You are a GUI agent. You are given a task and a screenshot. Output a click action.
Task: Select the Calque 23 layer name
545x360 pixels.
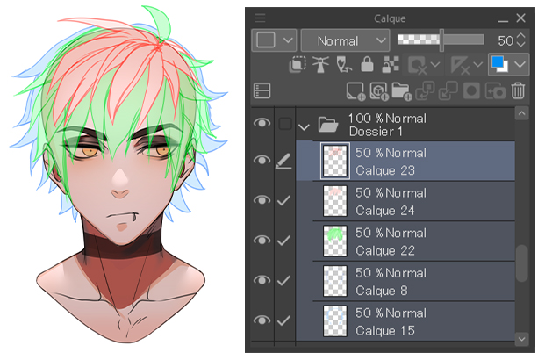385,170
